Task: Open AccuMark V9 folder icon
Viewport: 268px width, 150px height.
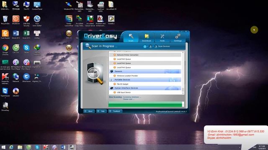Action: [x=111, y=5]
